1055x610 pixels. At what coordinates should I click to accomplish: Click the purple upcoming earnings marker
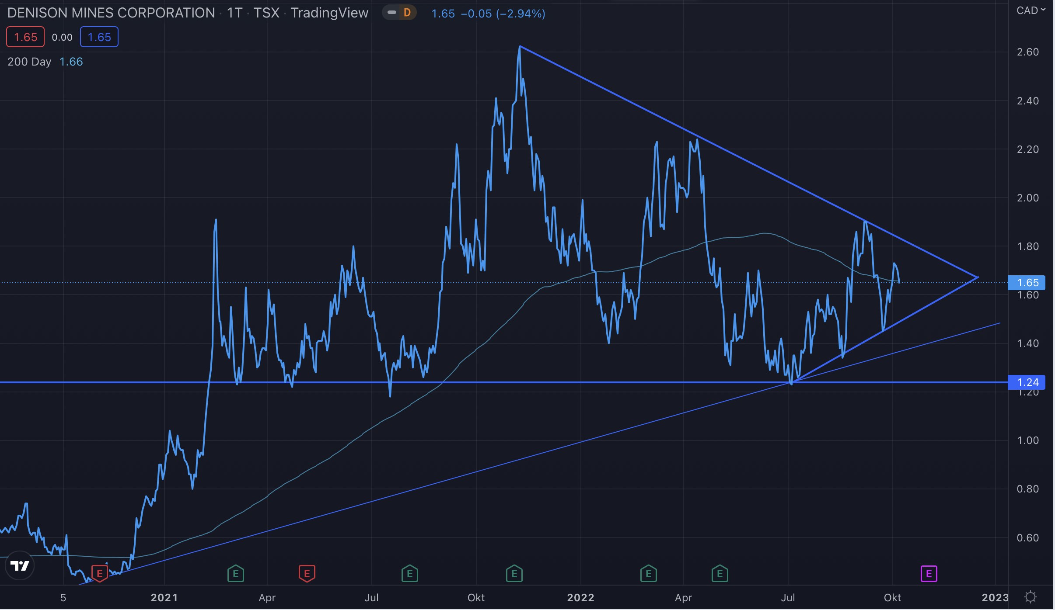[929, 573]
